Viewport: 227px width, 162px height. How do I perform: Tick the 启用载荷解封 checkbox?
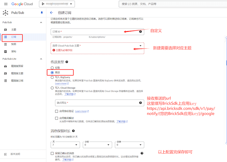click(57, 118)
